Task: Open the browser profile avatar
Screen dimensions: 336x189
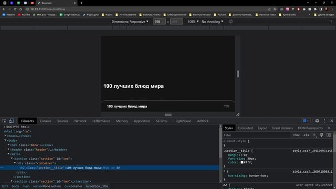Action: point(327,9)
